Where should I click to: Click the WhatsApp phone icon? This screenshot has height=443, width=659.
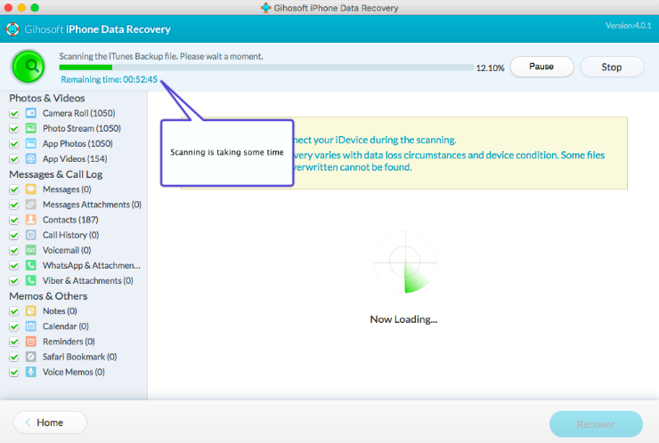pyautogui.click(x=30, y=265)
